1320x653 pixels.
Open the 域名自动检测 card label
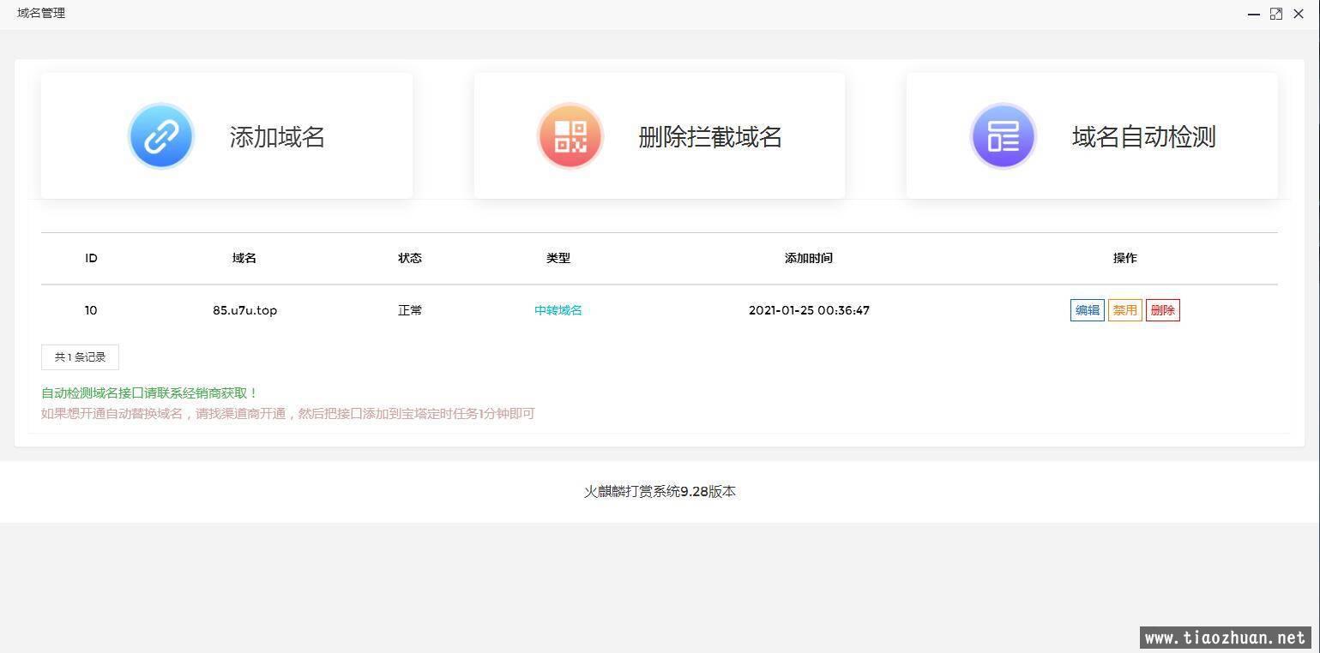tap(1143, 137)
